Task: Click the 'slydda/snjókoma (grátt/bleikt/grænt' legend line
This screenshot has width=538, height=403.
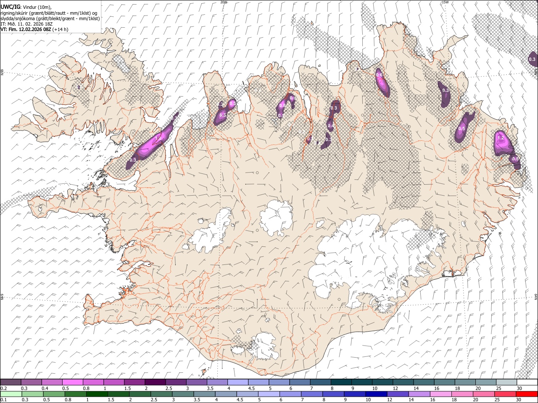Action: click(x=50, y=18)
